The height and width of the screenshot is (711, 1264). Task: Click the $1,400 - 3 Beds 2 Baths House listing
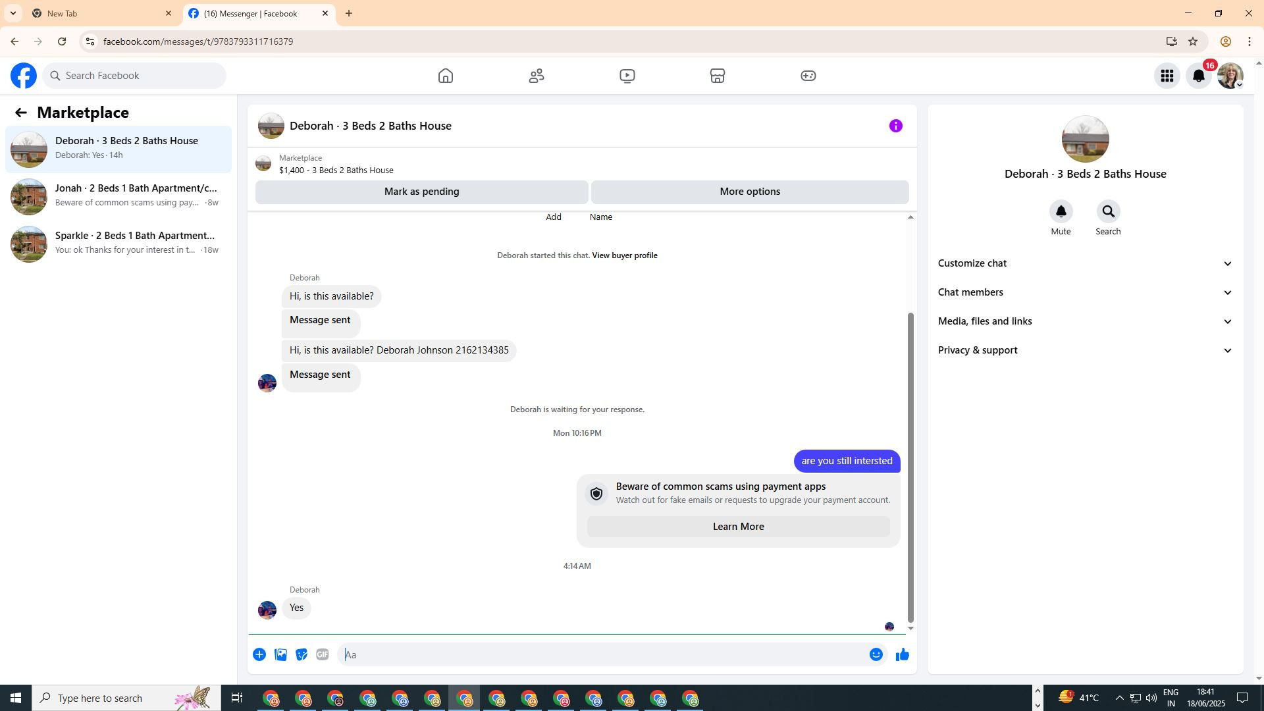[x=336, y=171]
